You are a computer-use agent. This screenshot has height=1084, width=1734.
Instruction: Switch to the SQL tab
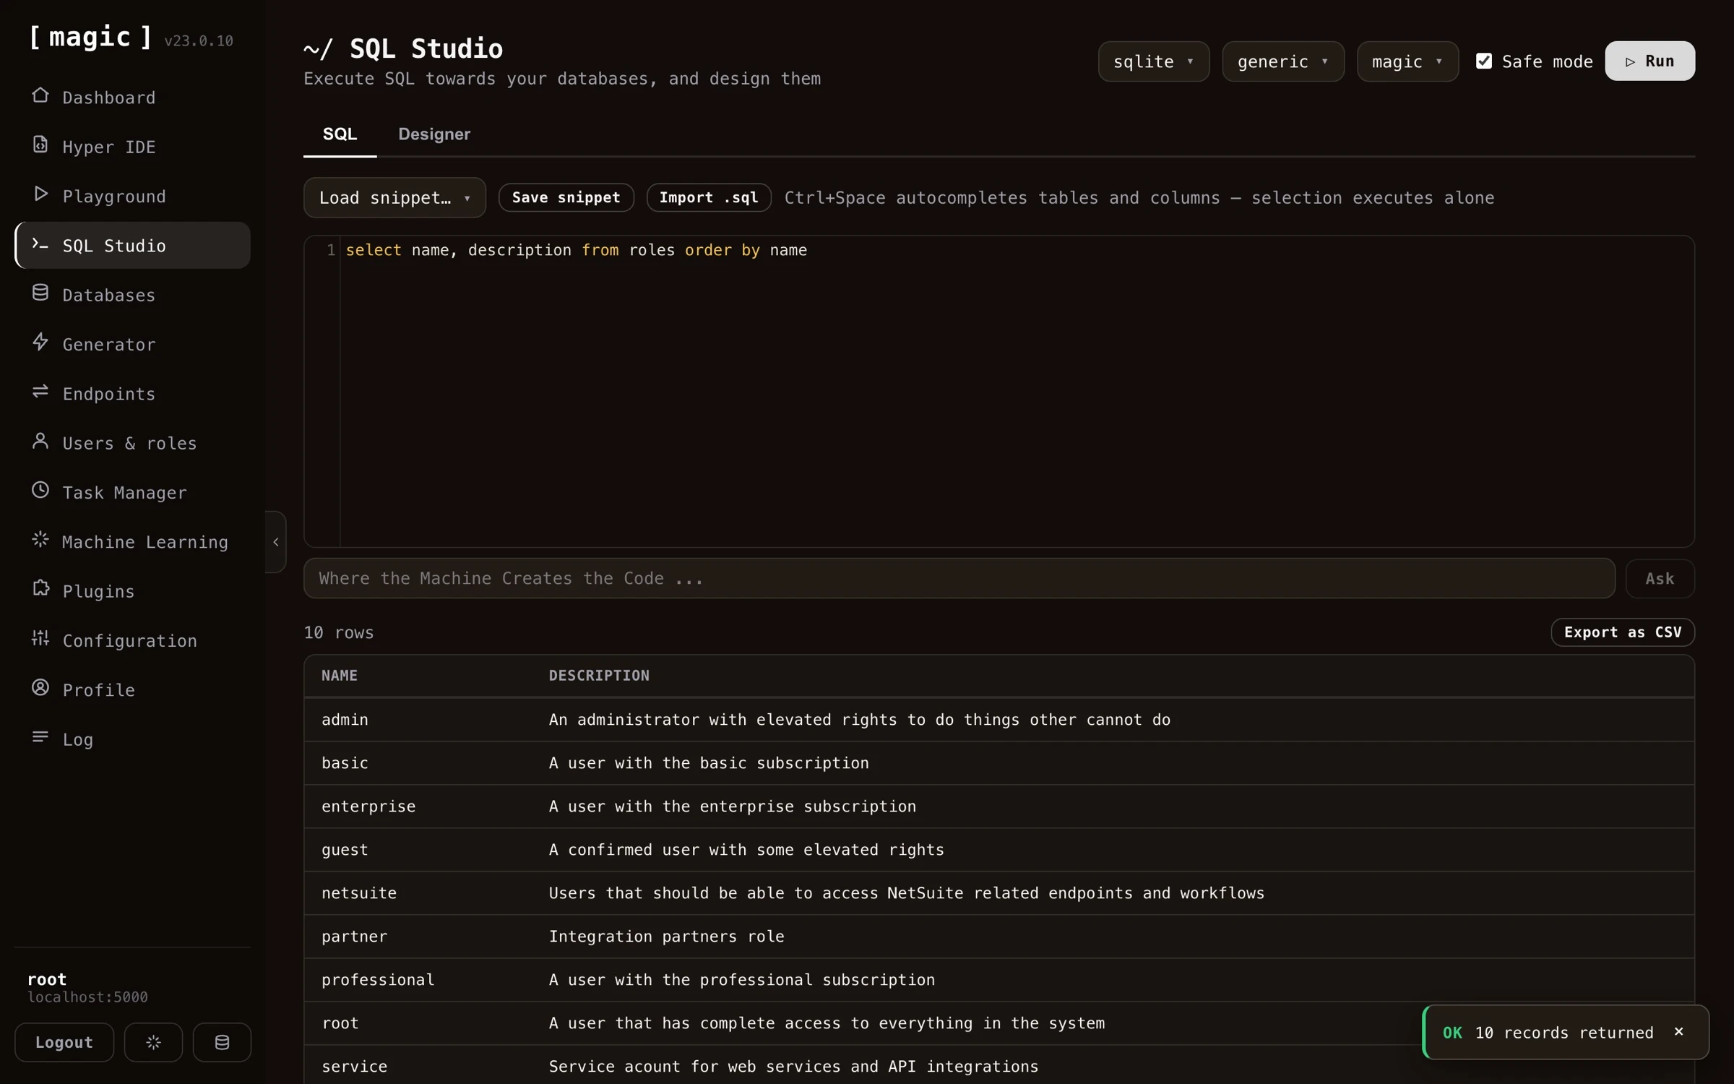[340, 134]
